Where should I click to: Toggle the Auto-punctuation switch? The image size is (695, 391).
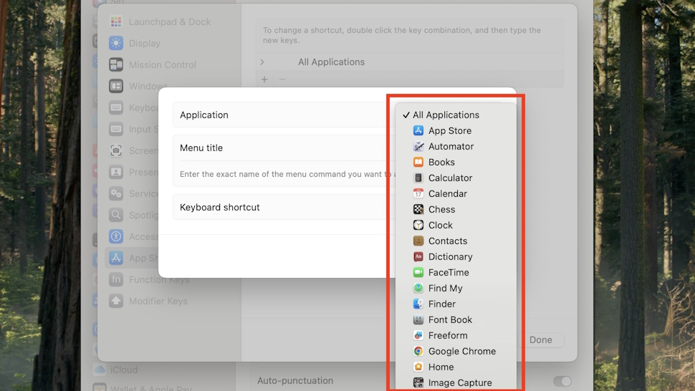click(x=562, y=381)
